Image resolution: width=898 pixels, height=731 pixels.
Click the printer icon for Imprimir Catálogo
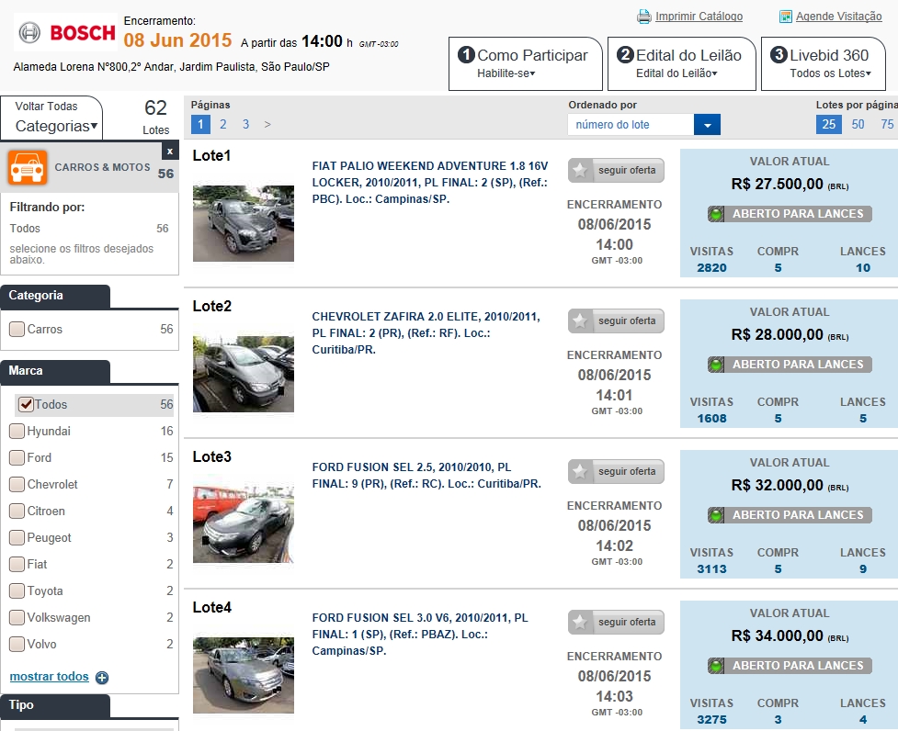643,17
